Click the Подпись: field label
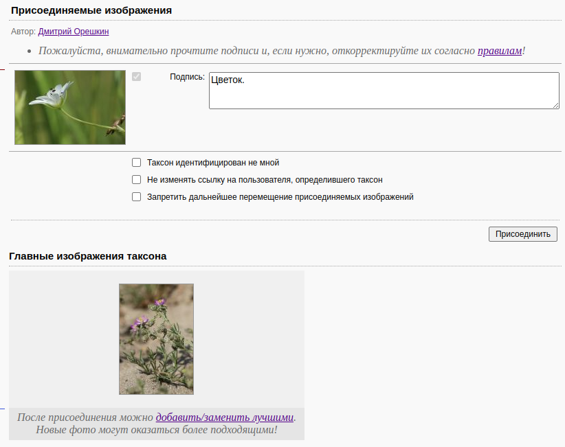 187,77
